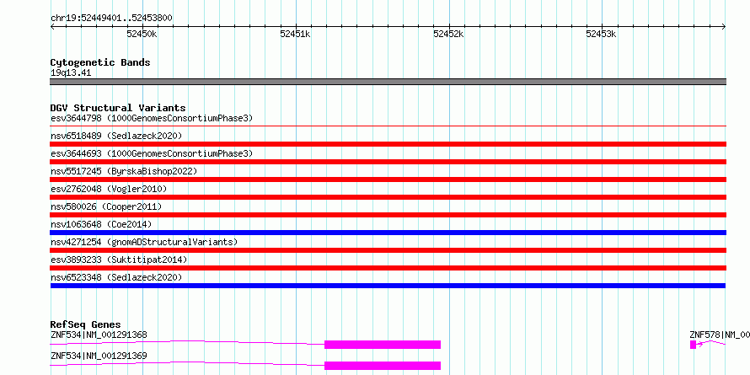Click the small ZNF578 exon with arrow

pyautogui.click(x=693, y=345)
